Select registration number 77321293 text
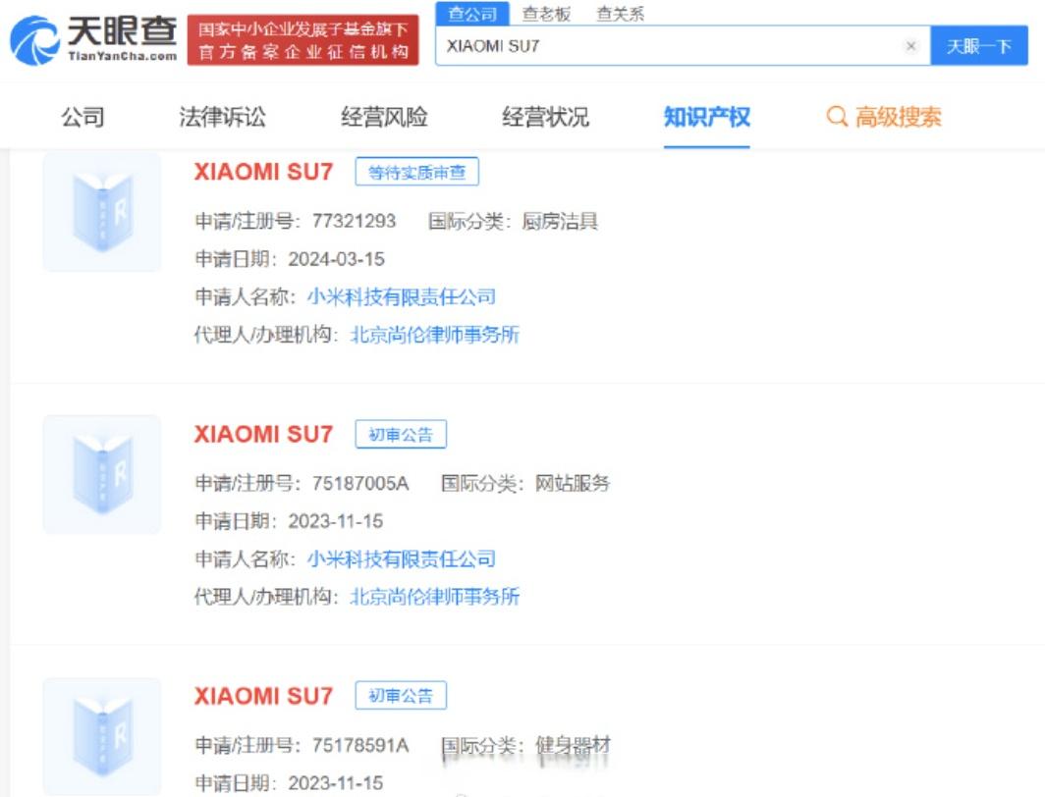 click(354, 221)
